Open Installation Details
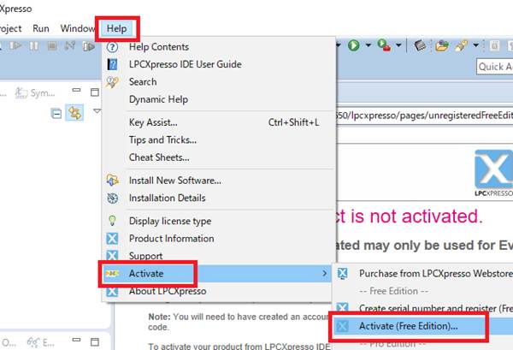 pyautogui.click(x=167, y=198)
